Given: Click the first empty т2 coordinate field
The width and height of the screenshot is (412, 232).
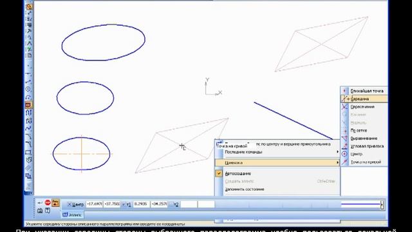Looking at the screenshot, I should 189,204.
